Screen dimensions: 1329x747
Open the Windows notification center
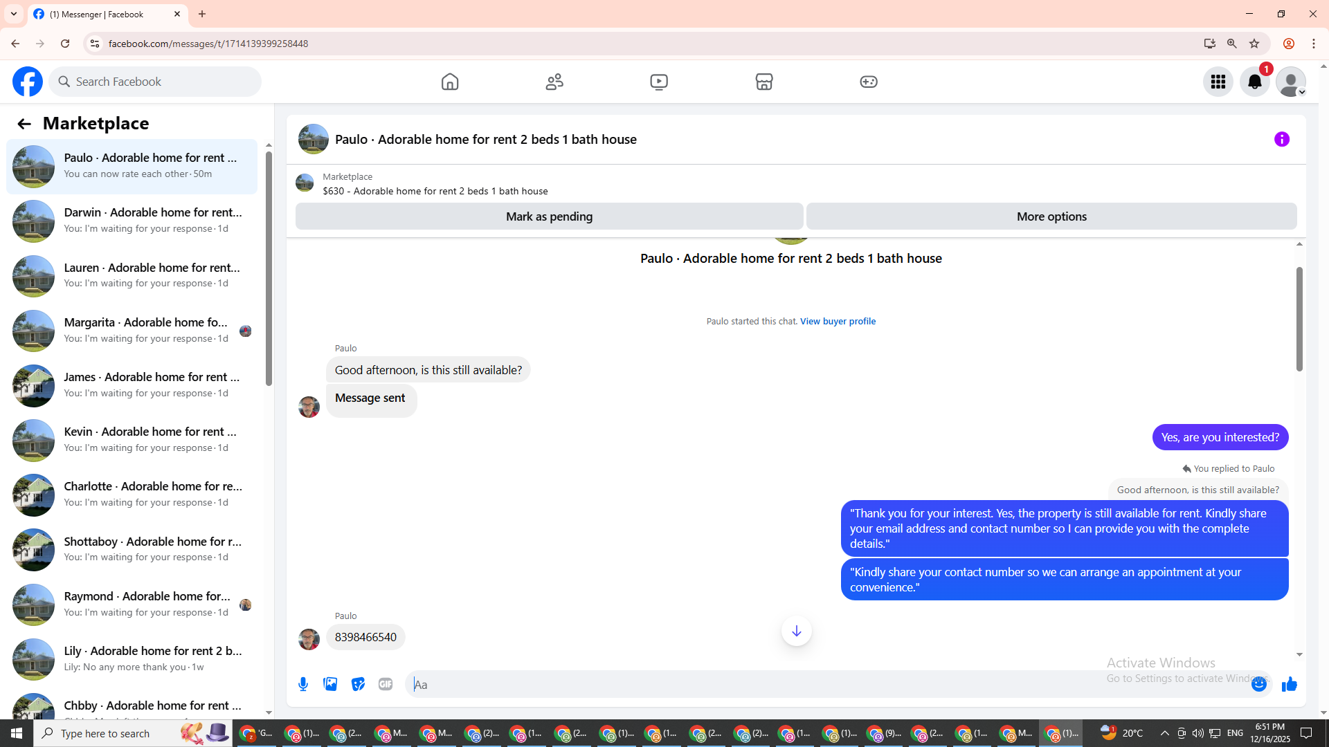click(1307, 733)
